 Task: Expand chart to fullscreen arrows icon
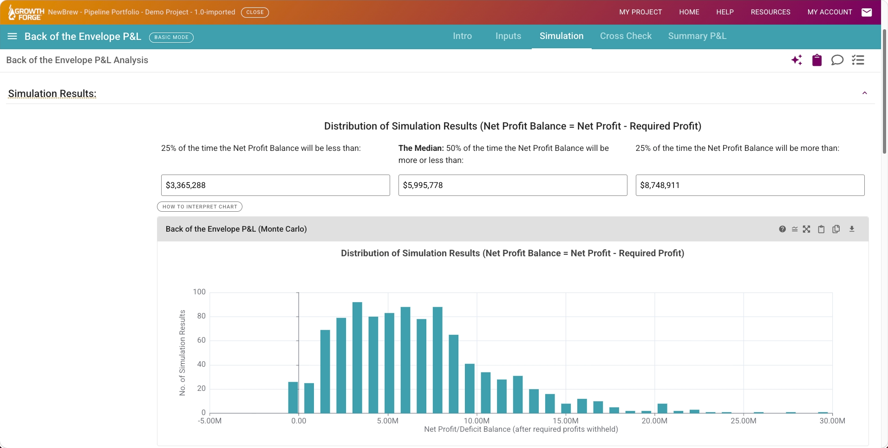807,229
